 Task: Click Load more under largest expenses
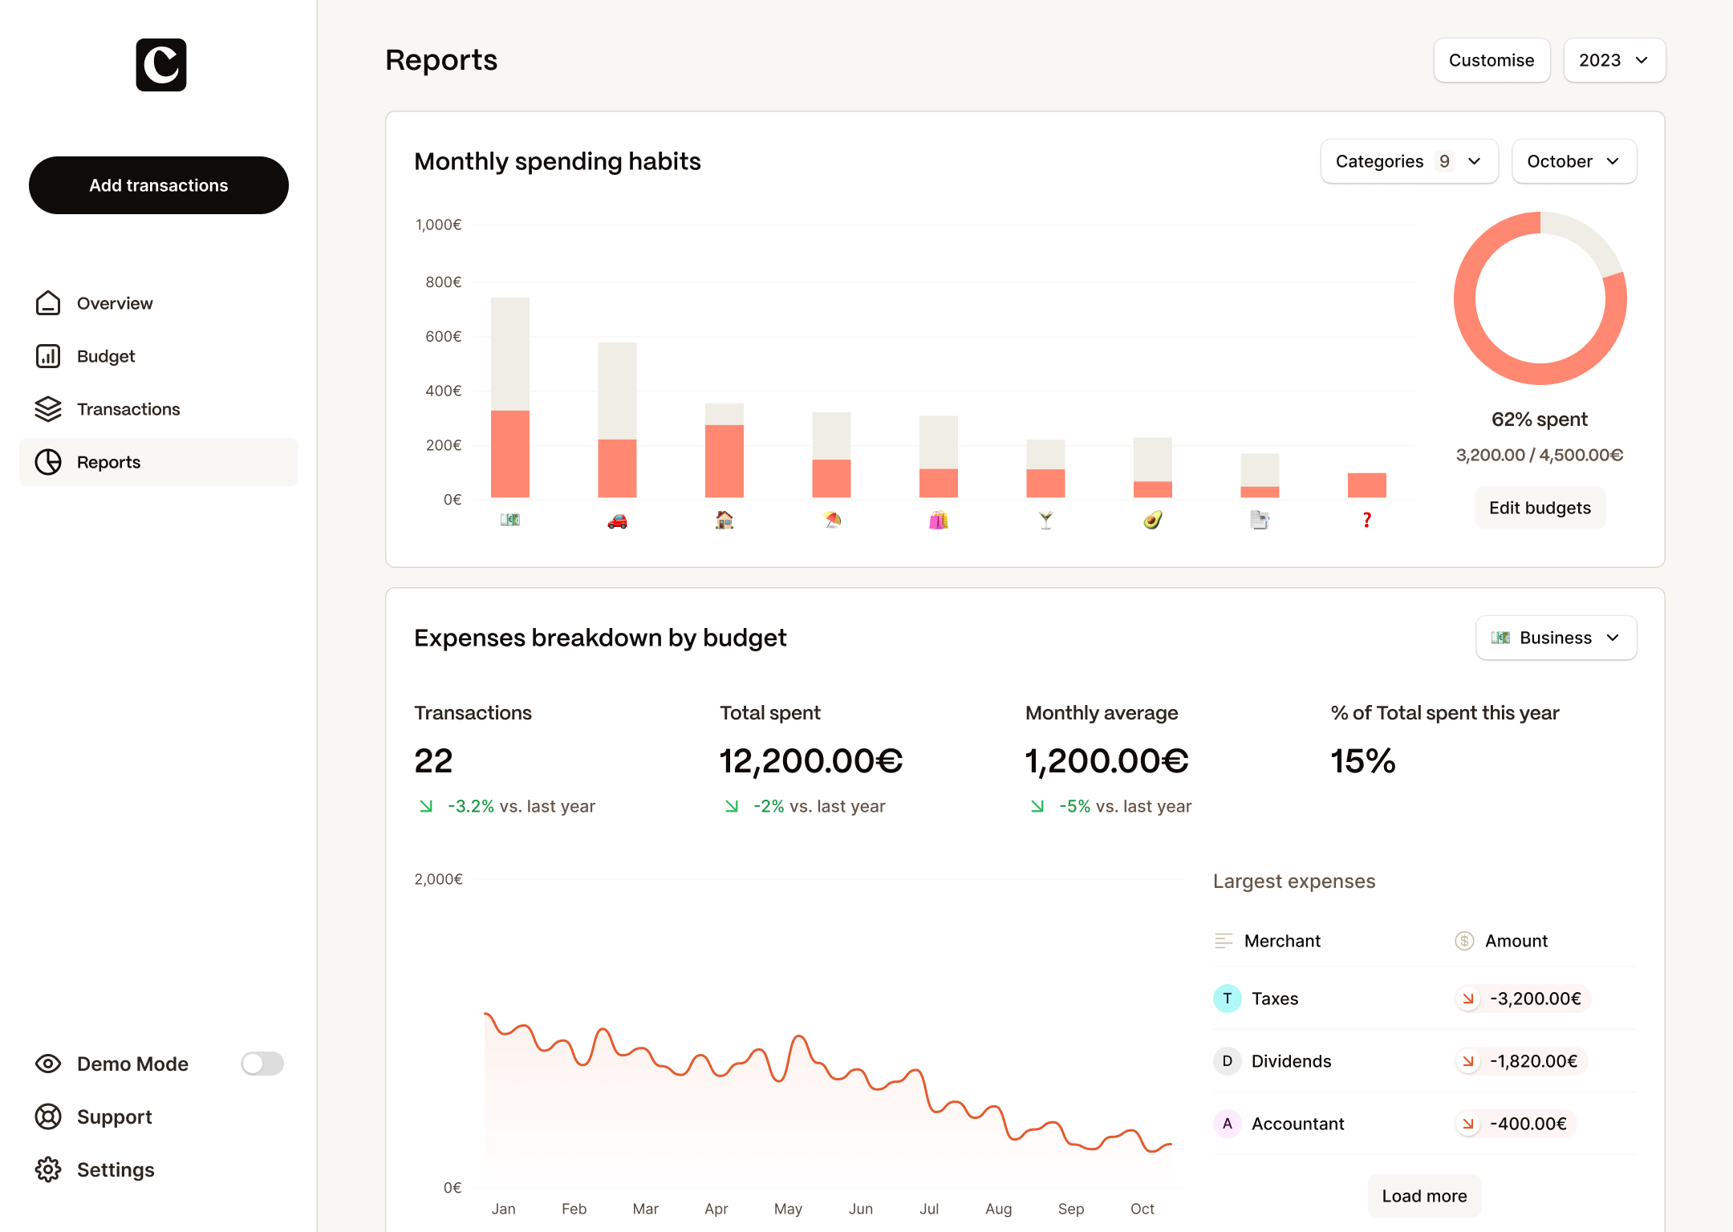[1424, 1196]
